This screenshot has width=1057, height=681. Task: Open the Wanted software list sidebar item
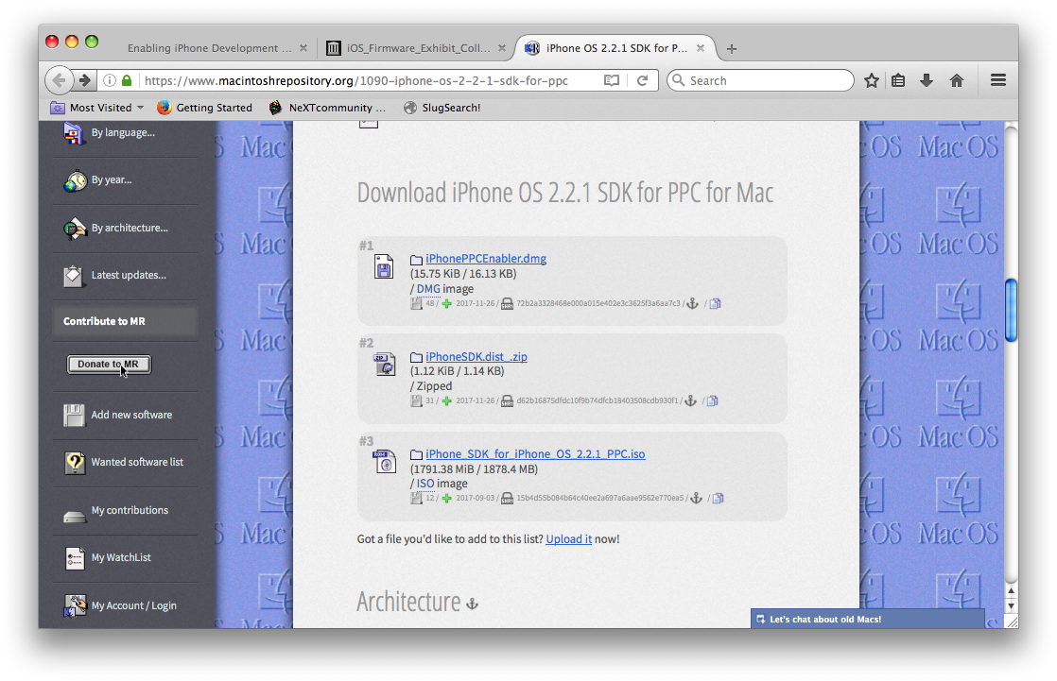(x=136, y=463)
